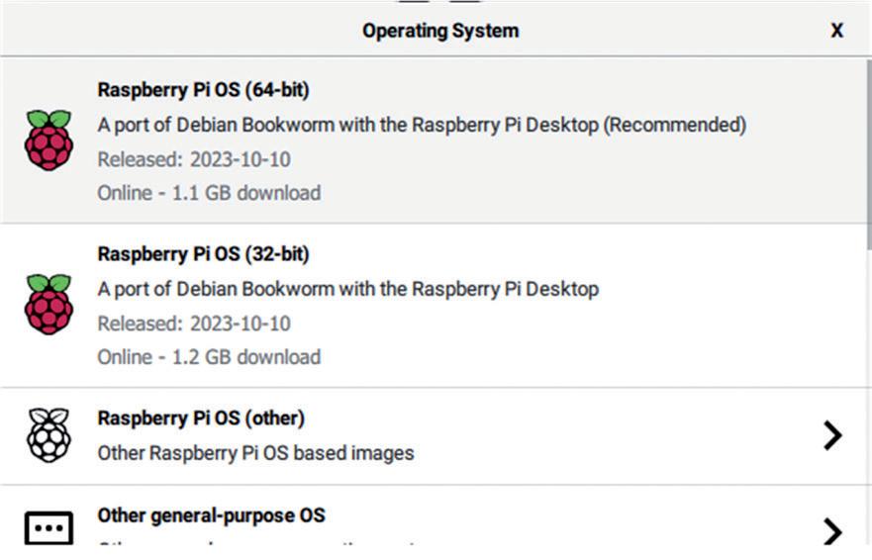Click the red raspberry icon for 64-bit OS
The image size is (872, 560).
pos(48,140)
